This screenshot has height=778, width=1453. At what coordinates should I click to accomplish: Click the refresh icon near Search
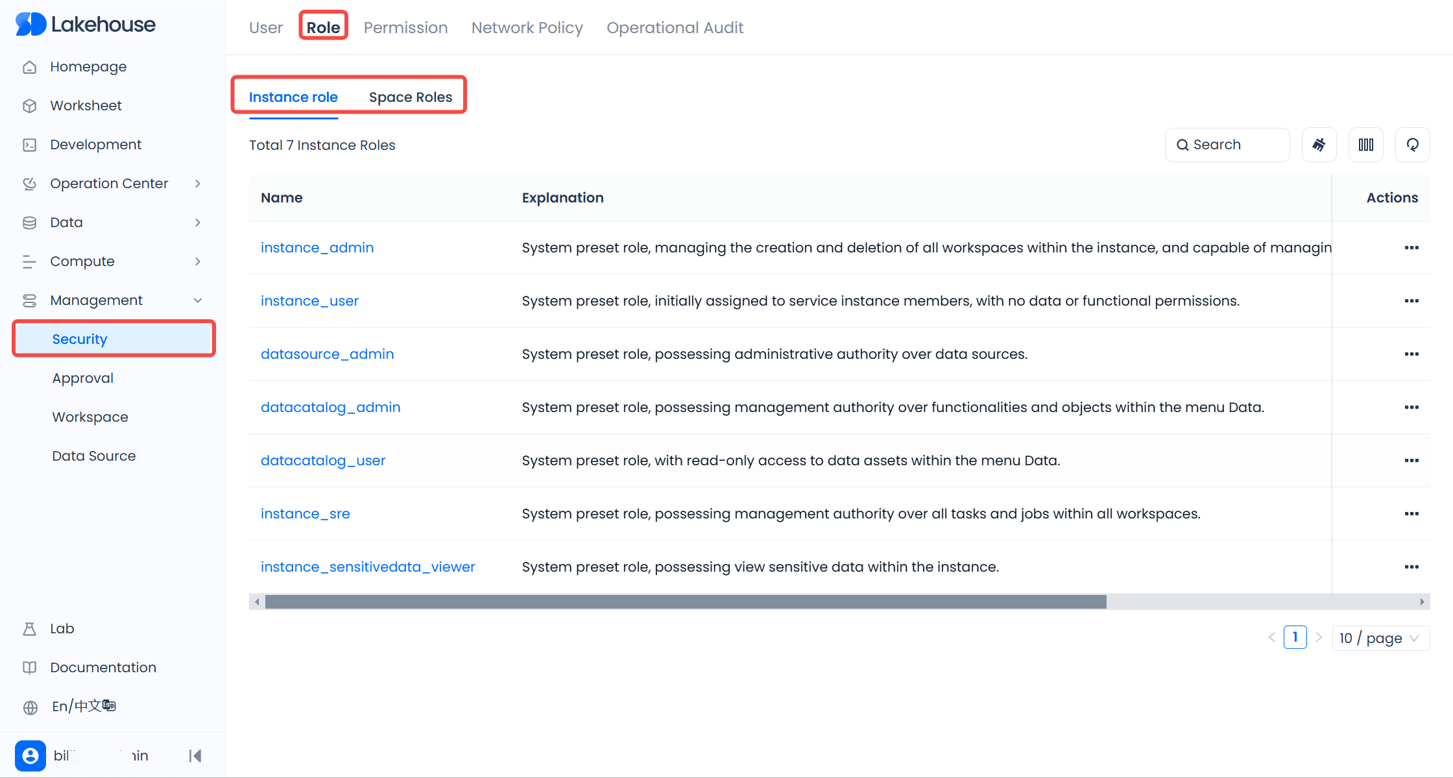pyautogui.click(x=1412, y=145)
